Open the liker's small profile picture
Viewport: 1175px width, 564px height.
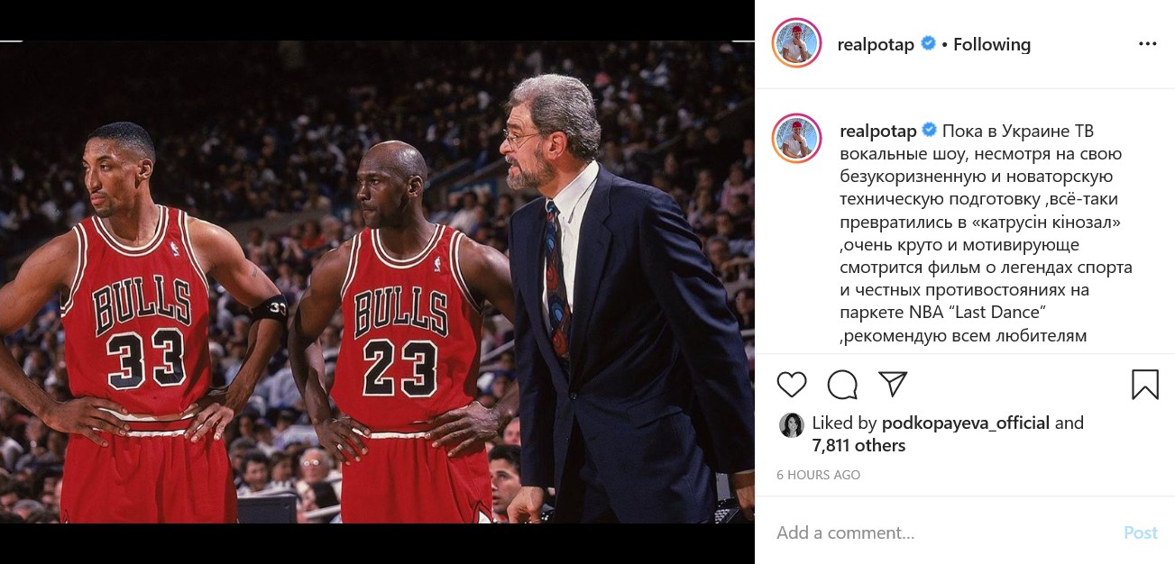coord(792,425)
